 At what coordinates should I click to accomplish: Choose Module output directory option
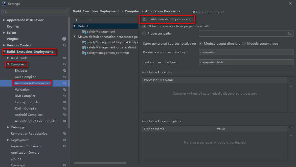(x=201, y=44)
